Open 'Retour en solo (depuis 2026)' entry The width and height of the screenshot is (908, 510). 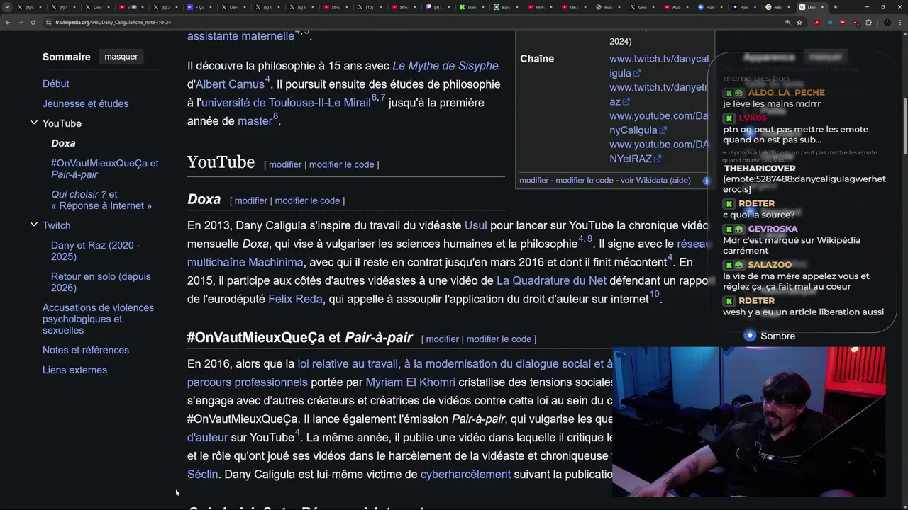[x=101, y=282]
